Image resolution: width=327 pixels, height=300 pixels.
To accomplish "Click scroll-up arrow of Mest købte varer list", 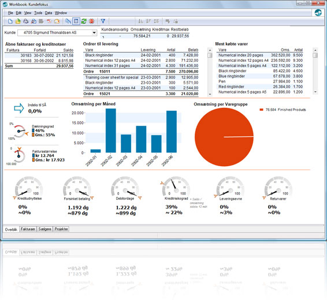I will point(315,50).
